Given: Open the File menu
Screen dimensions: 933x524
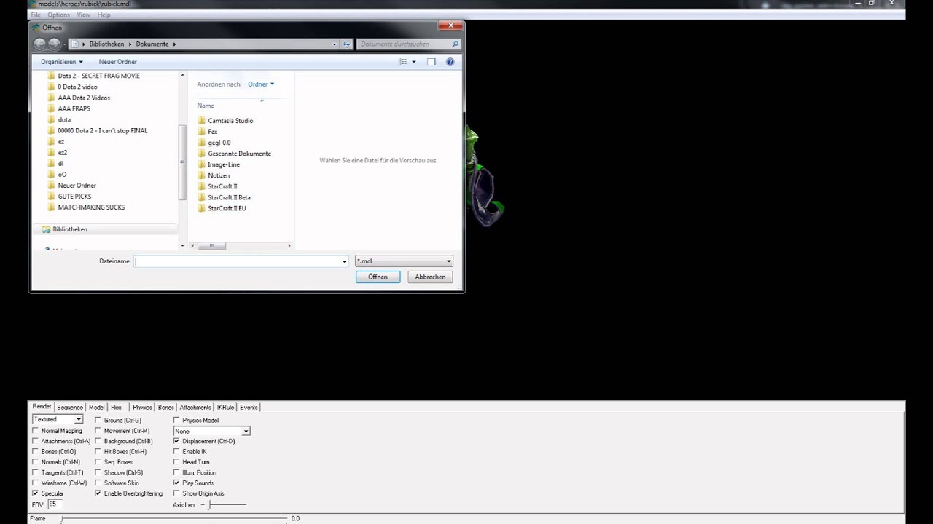Looking at the screenshot, I should point(36,15).
